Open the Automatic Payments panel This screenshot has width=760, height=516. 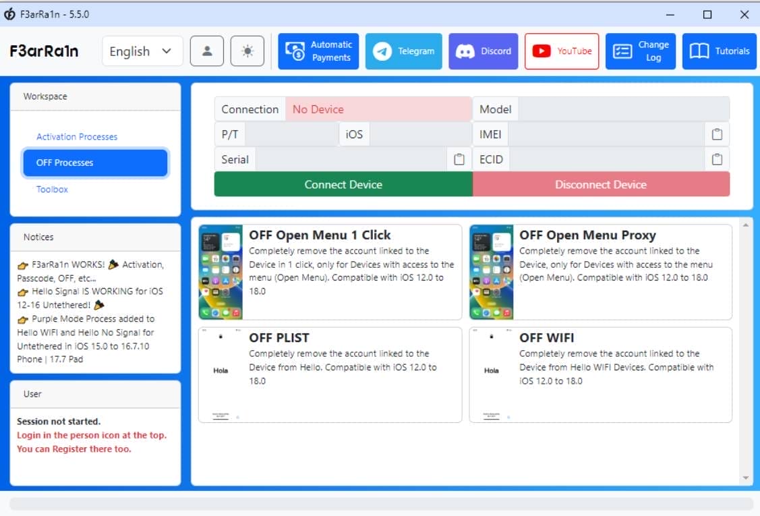318,51
